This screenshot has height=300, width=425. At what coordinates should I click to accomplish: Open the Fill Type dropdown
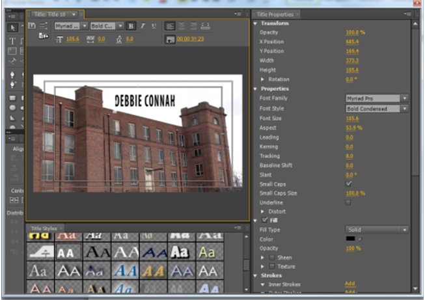coord(377,230)
